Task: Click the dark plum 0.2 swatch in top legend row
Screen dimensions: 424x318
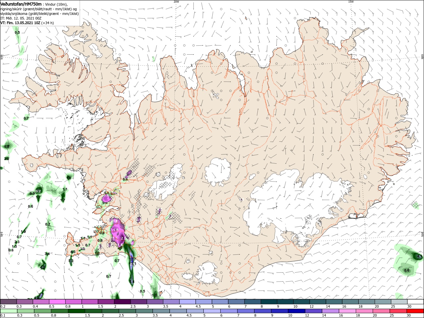Action: coord(8,302)
